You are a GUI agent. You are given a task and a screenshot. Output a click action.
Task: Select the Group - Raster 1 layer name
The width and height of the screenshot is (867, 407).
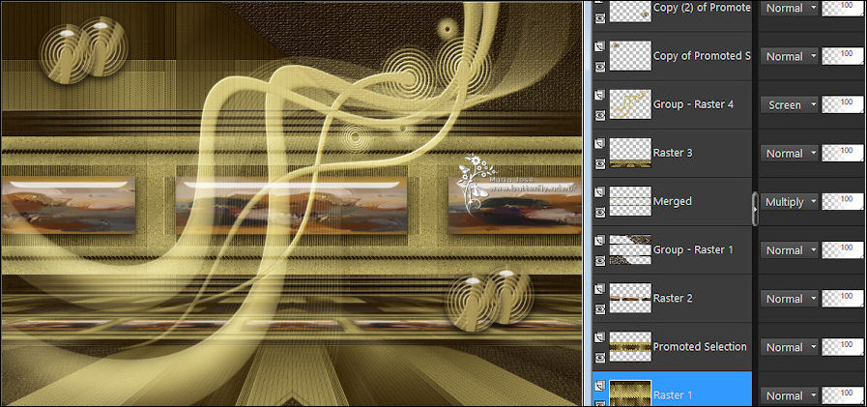(x=693, y=249)
